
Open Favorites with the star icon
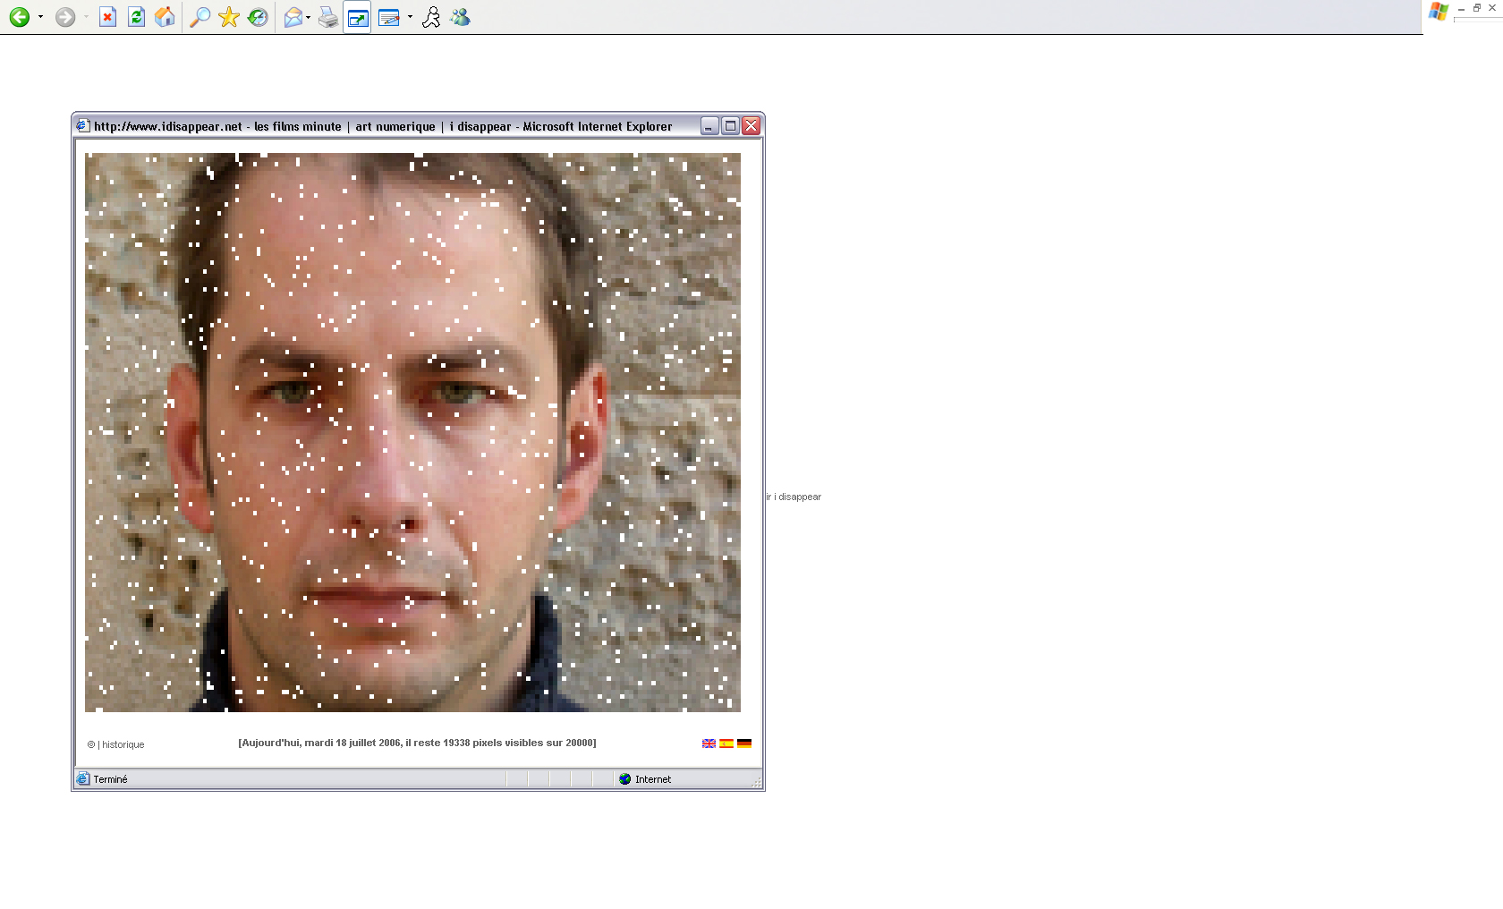(x=229, y=17)
